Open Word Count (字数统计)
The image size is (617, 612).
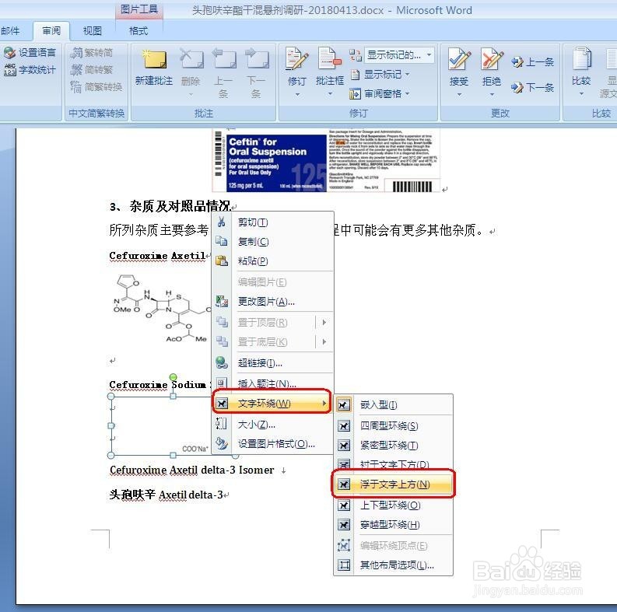(30, 70)
